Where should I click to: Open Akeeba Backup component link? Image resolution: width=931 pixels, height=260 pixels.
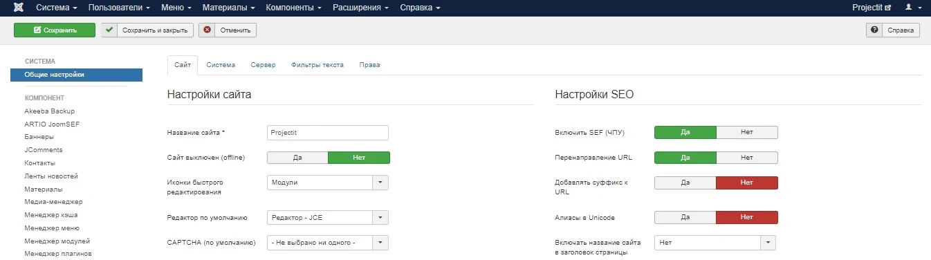(50, 111)
